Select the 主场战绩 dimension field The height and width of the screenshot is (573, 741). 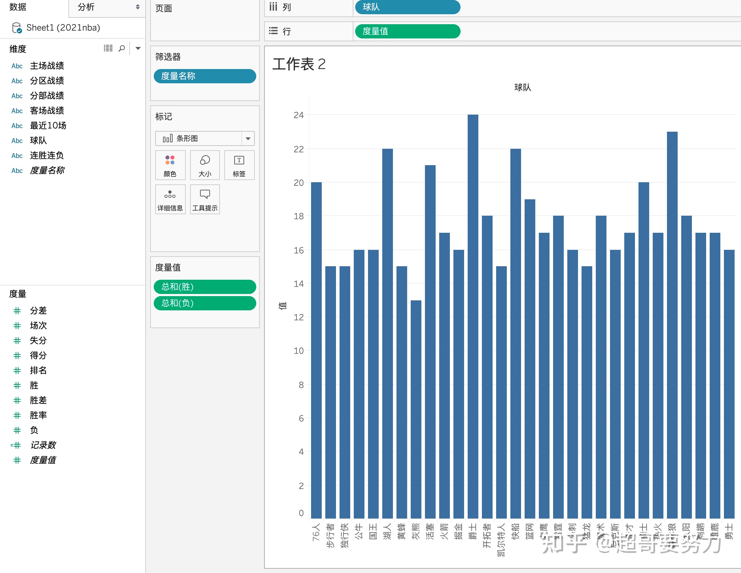pyautogui.click(x=47, y=66)
